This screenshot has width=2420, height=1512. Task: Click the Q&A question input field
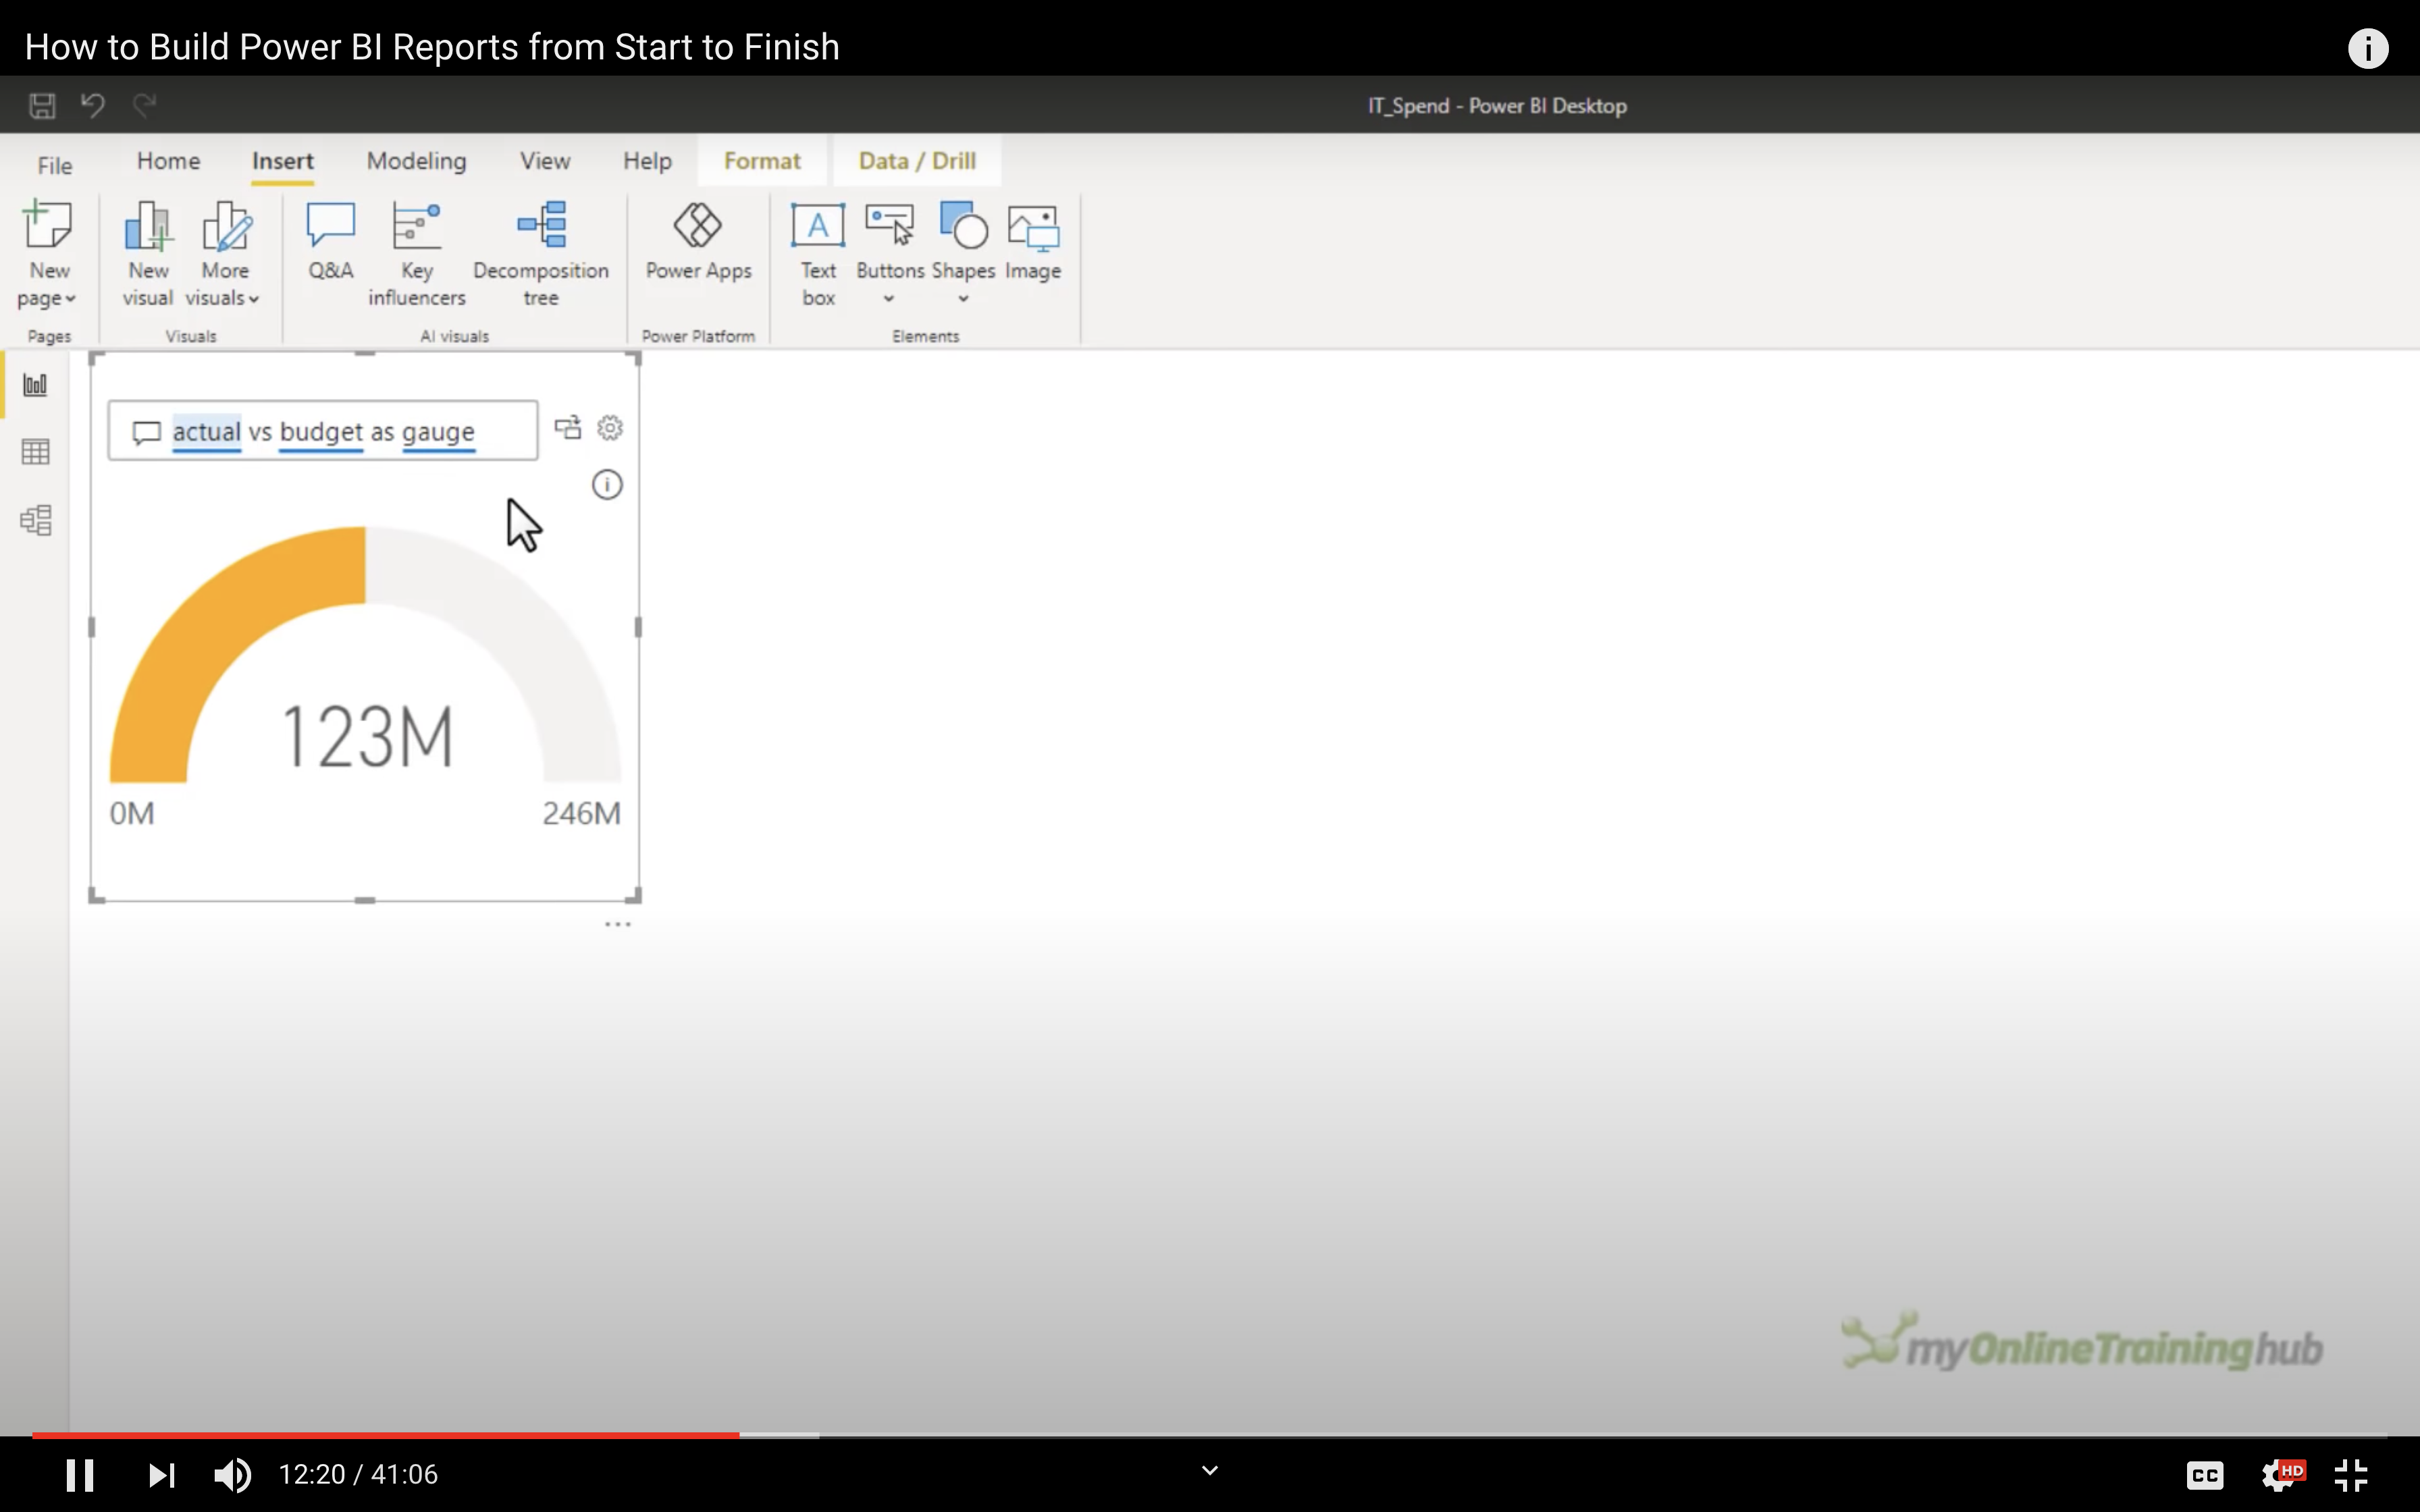click(340, 431)
